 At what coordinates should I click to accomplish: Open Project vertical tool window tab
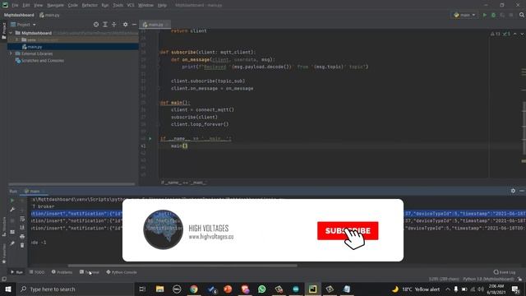[3, 30]
